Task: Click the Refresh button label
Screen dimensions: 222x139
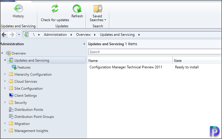Action: 77,16
